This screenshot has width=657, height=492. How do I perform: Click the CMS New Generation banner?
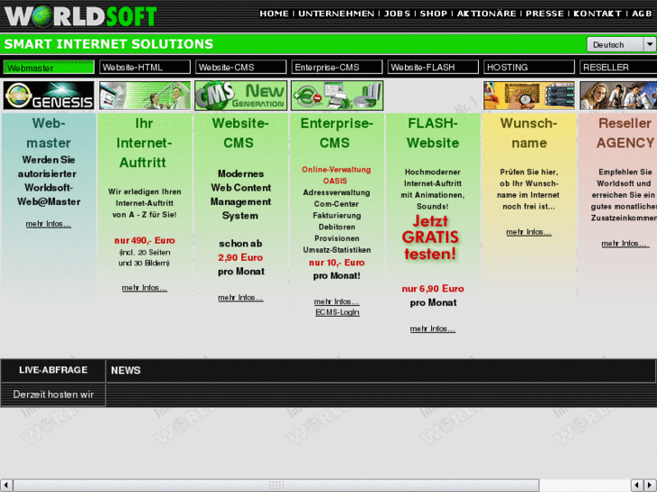click(x=241, y=96)
